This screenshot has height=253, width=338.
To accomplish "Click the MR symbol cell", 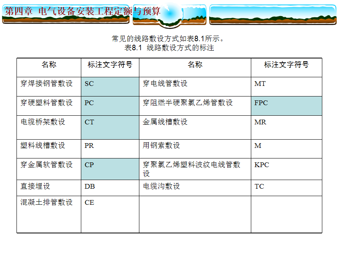I will tap(287, 127).
